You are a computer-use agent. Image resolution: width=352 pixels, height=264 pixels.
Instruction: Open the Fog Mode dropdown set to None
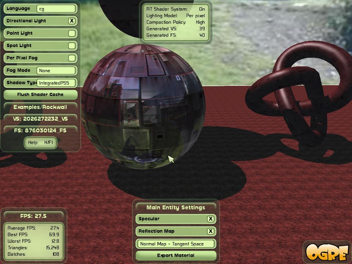click(x=56, y=70)
